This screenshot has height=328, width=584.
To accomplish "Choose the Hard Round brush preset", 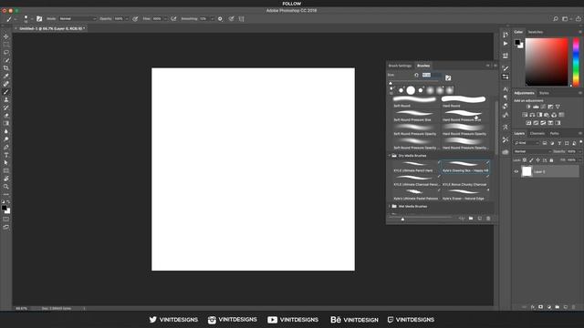I will [x=464, y=101].
